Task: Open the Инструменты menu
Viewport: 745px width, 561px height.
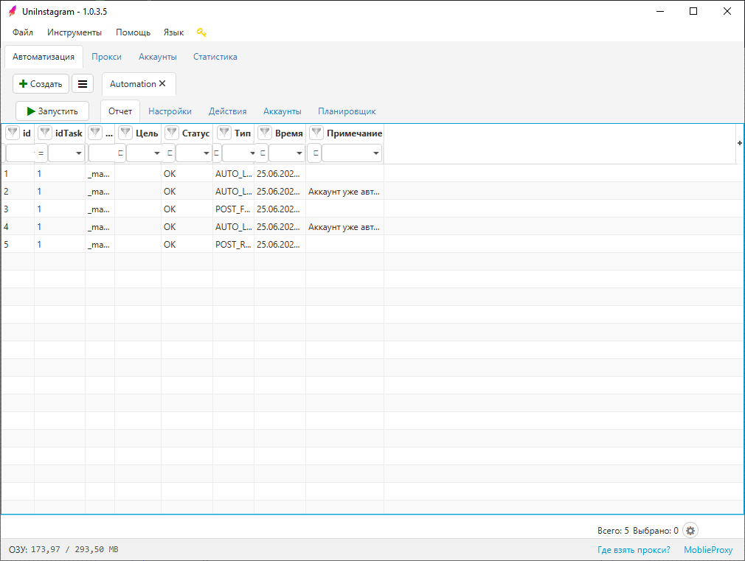Action: (74, 32)
